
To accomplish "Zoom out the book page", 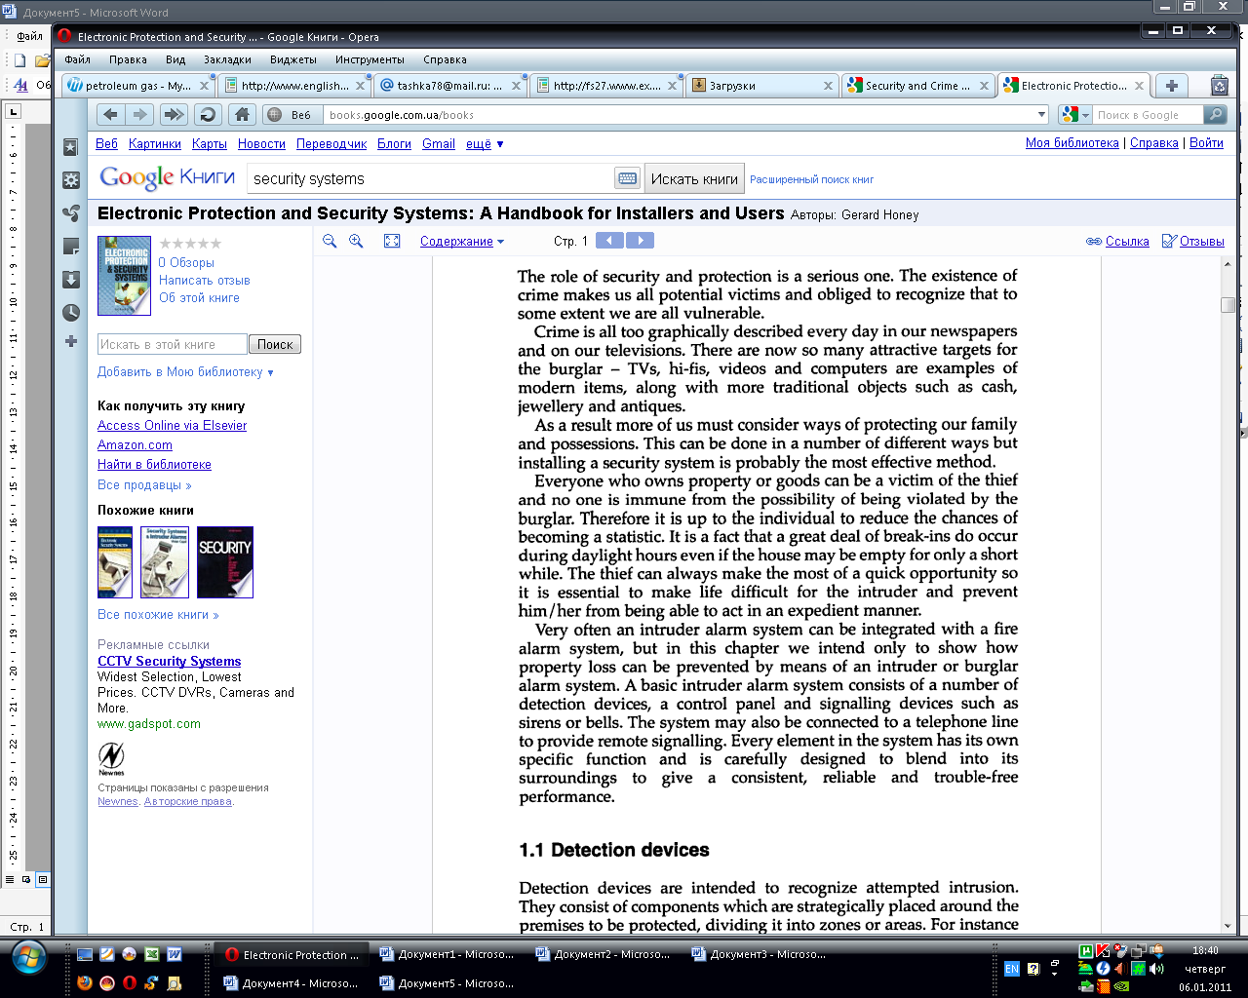I will pos(330,241).
